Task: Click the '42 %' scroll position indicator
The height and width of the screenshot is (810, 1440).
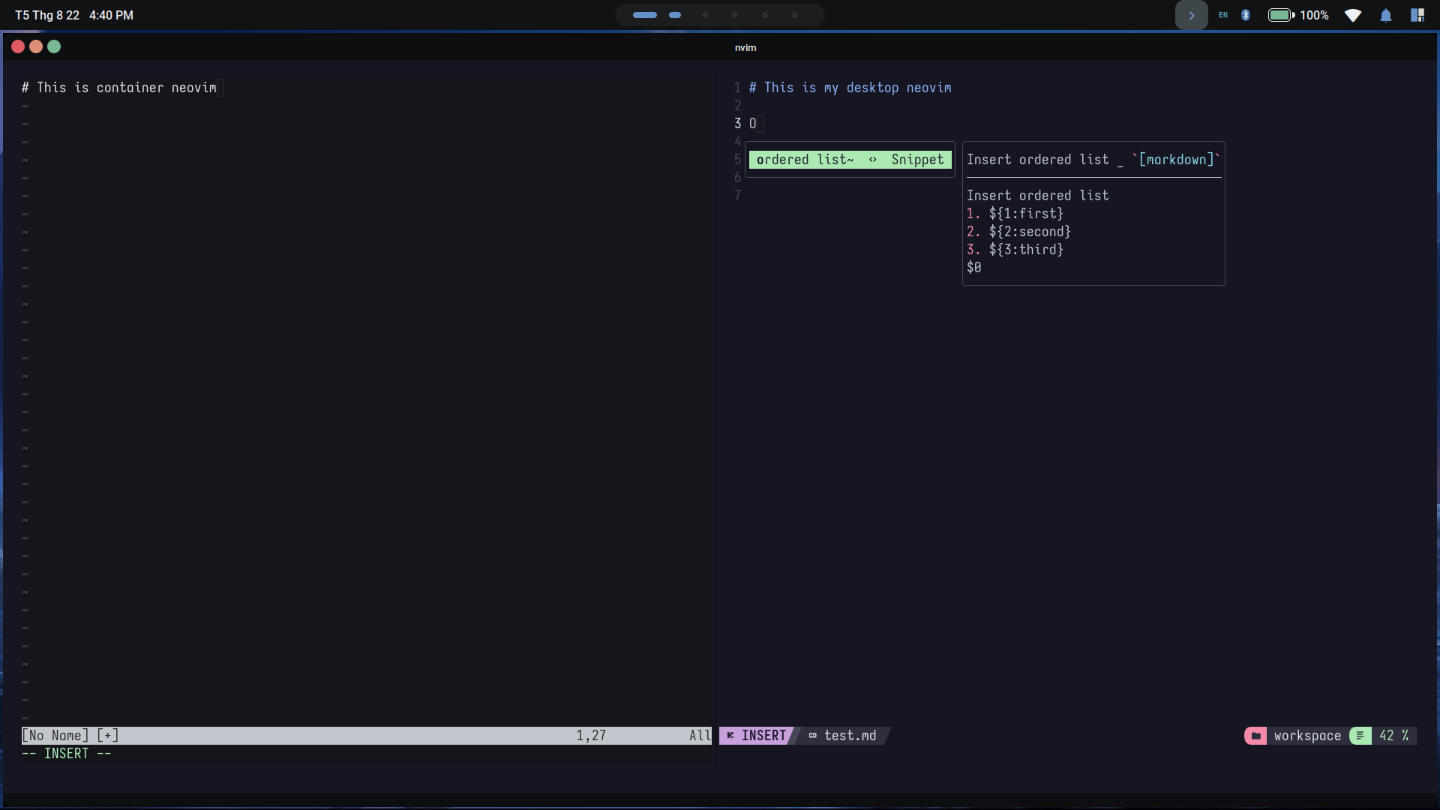Action: [1393, 736]
